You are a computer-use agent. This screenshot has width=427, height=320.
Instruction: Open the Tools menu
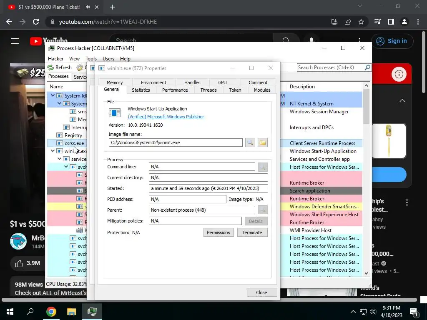point(91,58)
